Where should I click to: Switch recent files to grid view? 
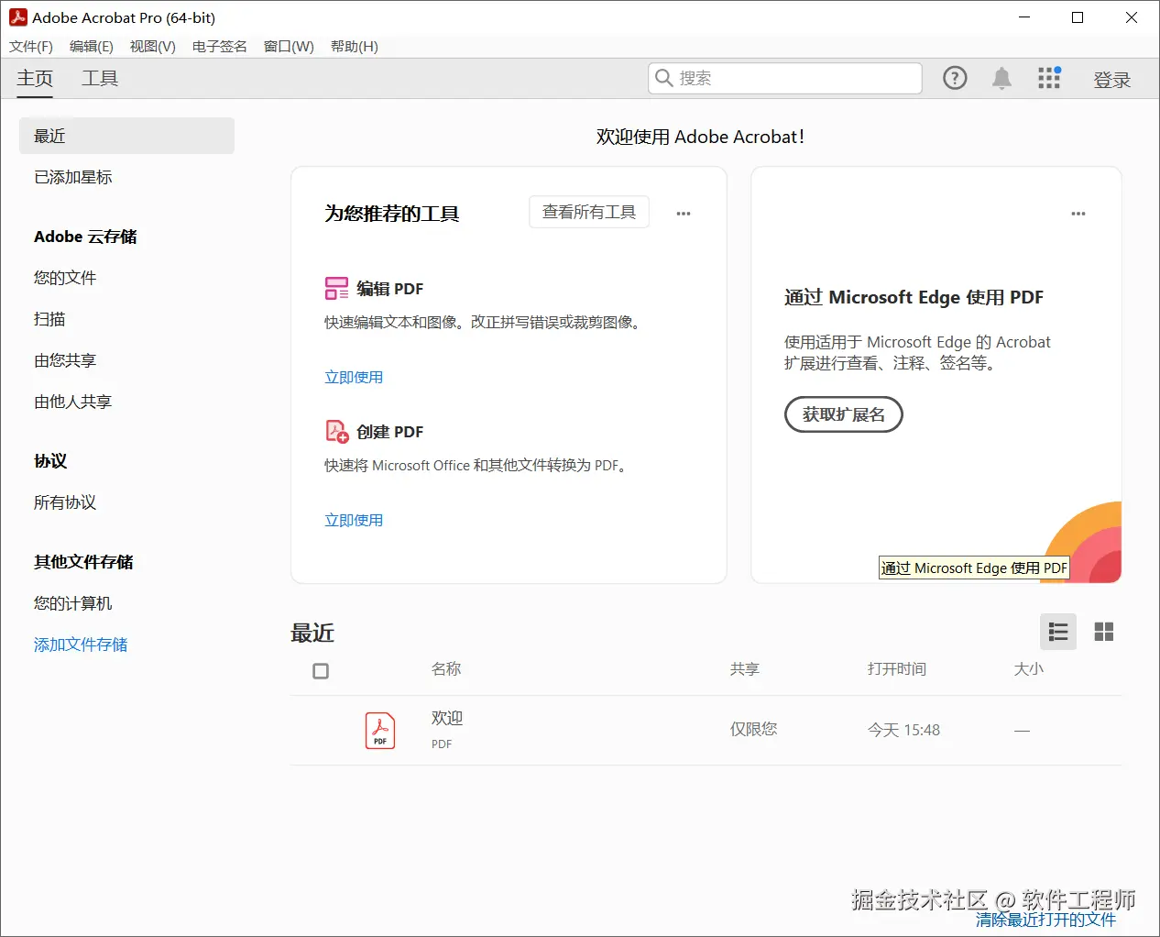(x=1104, y=632)
